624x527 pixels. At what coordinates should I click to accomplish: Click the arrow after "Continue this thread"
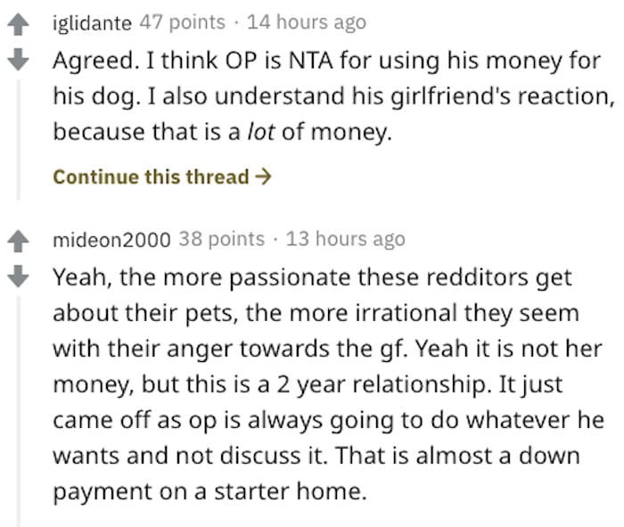coord(263,177)
